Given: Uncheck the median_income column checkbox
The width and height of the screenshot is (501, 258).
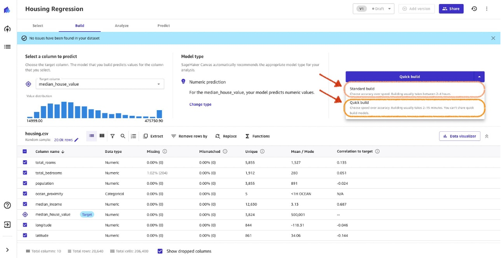Looking at the screenshot, I should pos(25,204).
